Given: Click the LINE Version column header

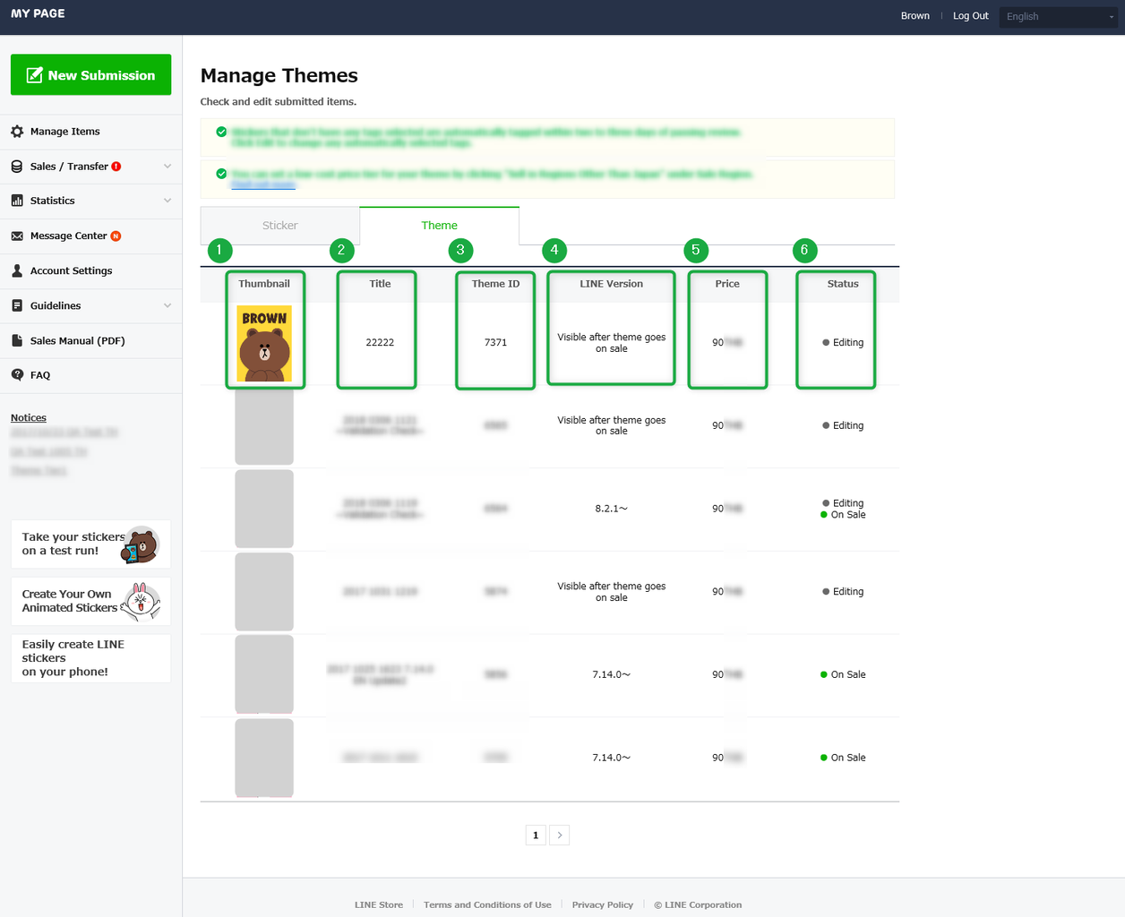Looking at the screenshot, I should 612,284.
